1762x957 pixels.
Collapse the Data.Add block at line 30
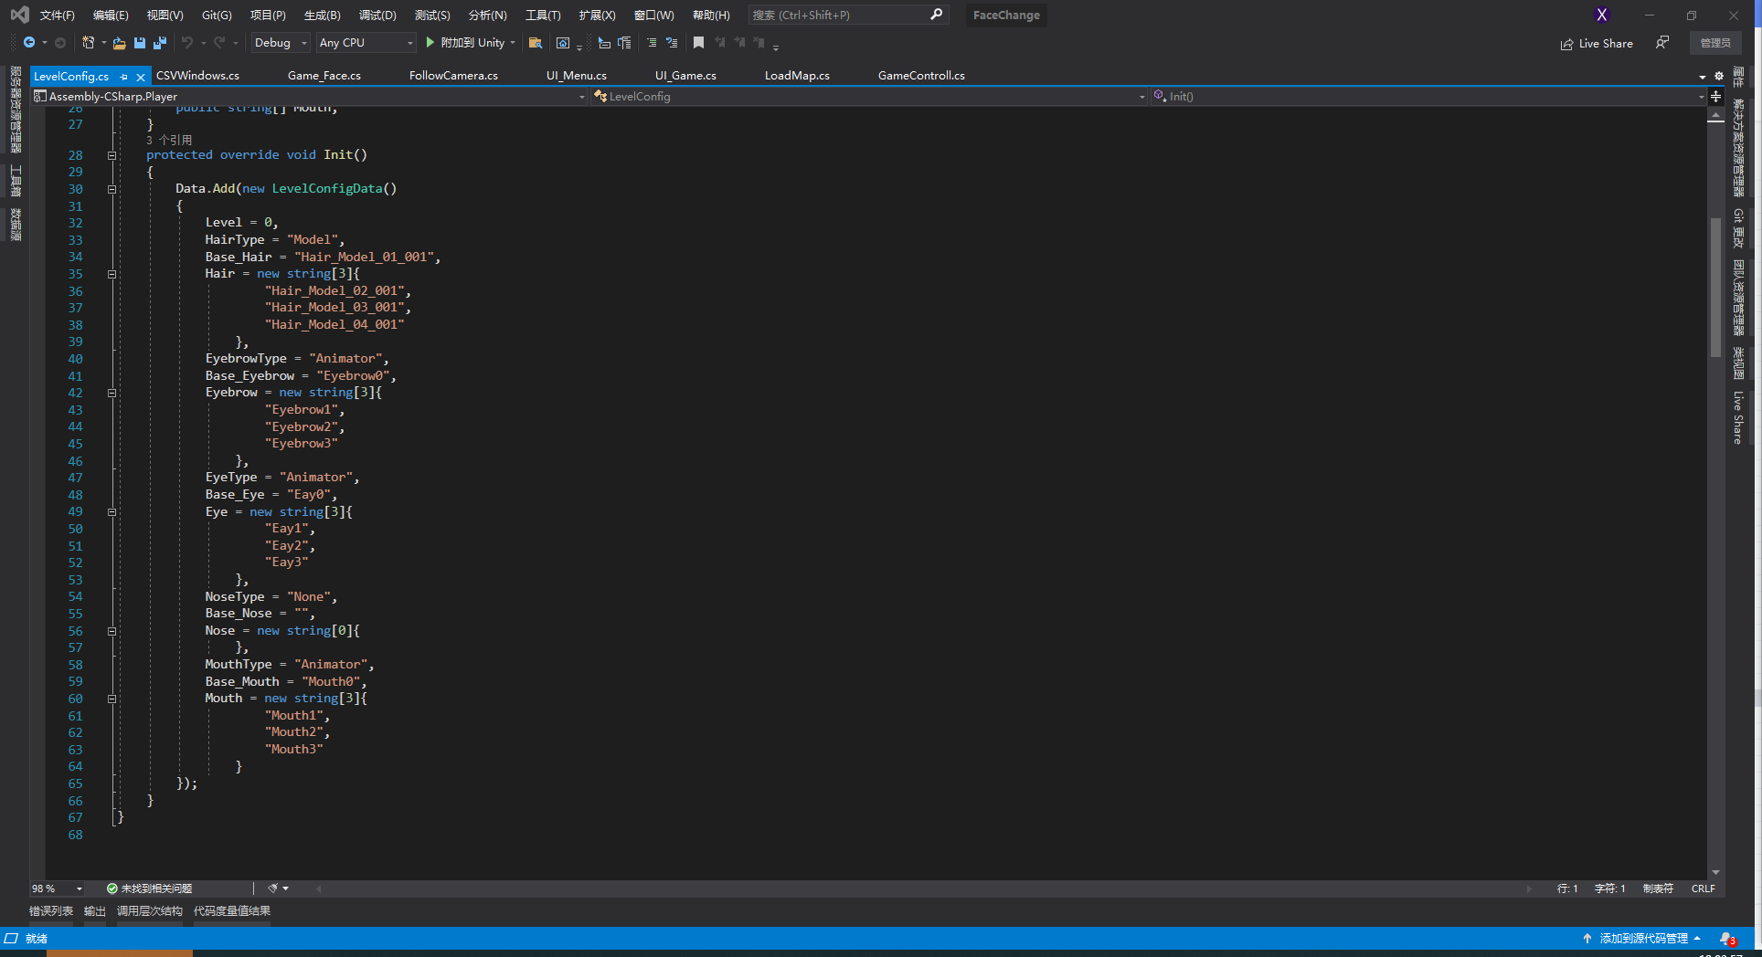(111, 189)
